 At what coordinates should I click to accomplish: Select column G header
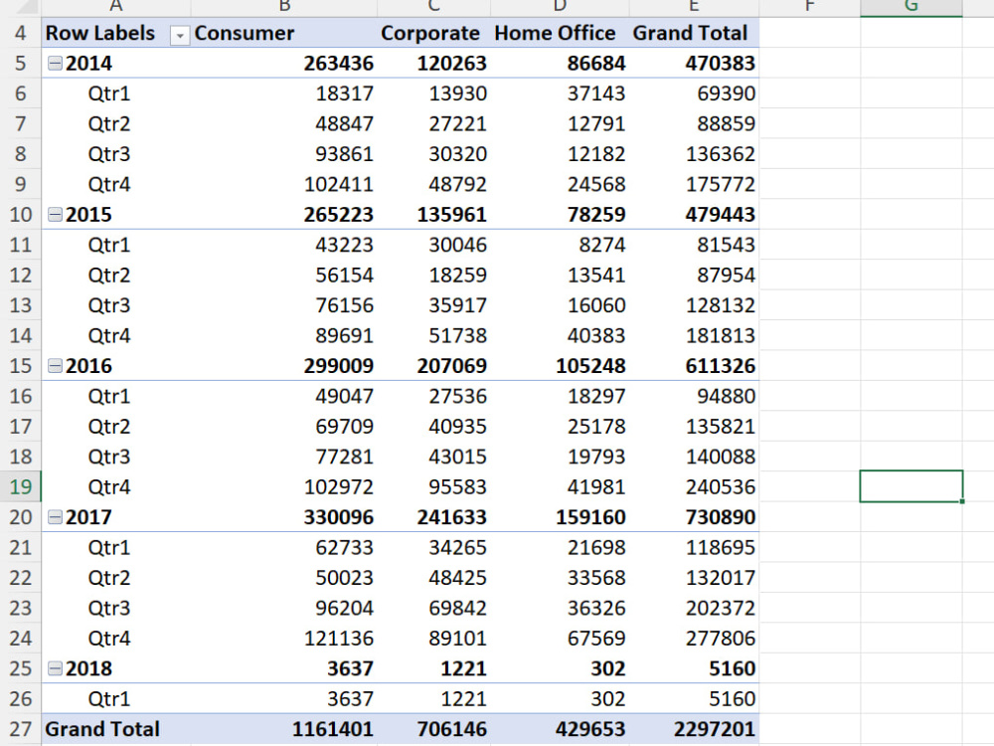click(911, 7)
